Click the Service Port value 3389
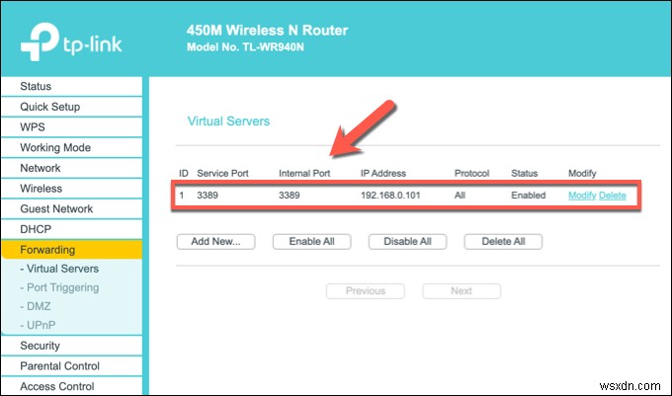The image size is (672, 396). click(x=208, y=196)
